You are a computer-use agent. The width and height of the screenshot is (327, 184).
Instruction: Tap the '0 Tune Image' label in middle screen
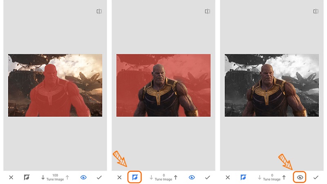click(x=163, y=177)
